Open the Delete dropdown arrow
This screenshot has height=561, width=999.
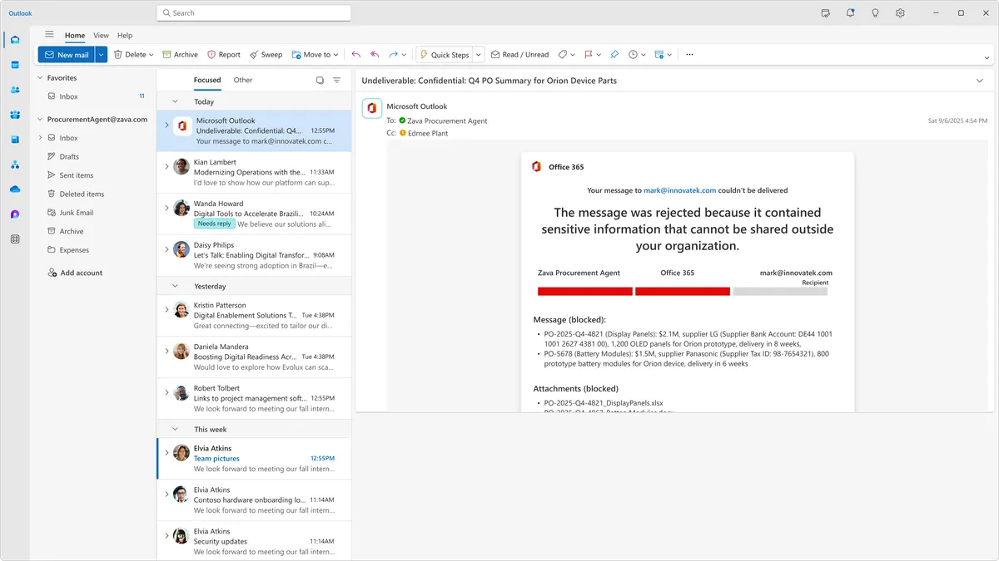click(x=152, y=55)
